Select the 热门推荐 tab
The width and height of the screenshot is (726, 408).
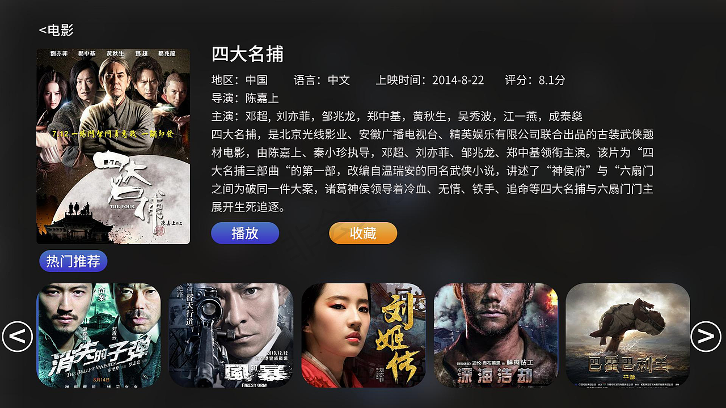[73, 261]
